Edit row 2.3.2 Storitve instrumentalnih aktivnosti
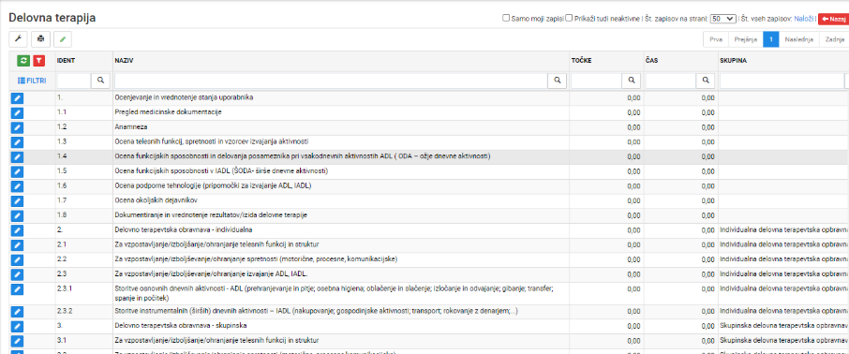Screen dimensions: 849x354 pos(17,312)
